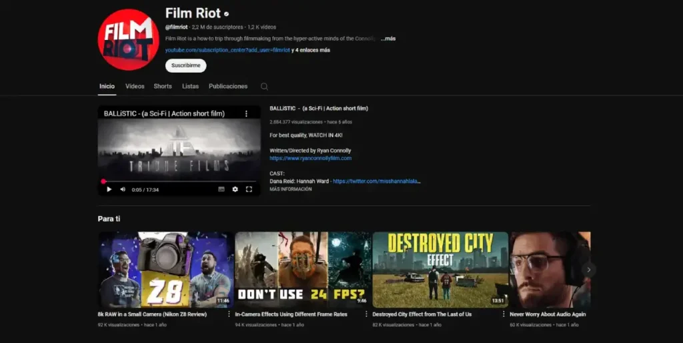Open the Destroyed City Effect thumbnail

pos(440,270)
